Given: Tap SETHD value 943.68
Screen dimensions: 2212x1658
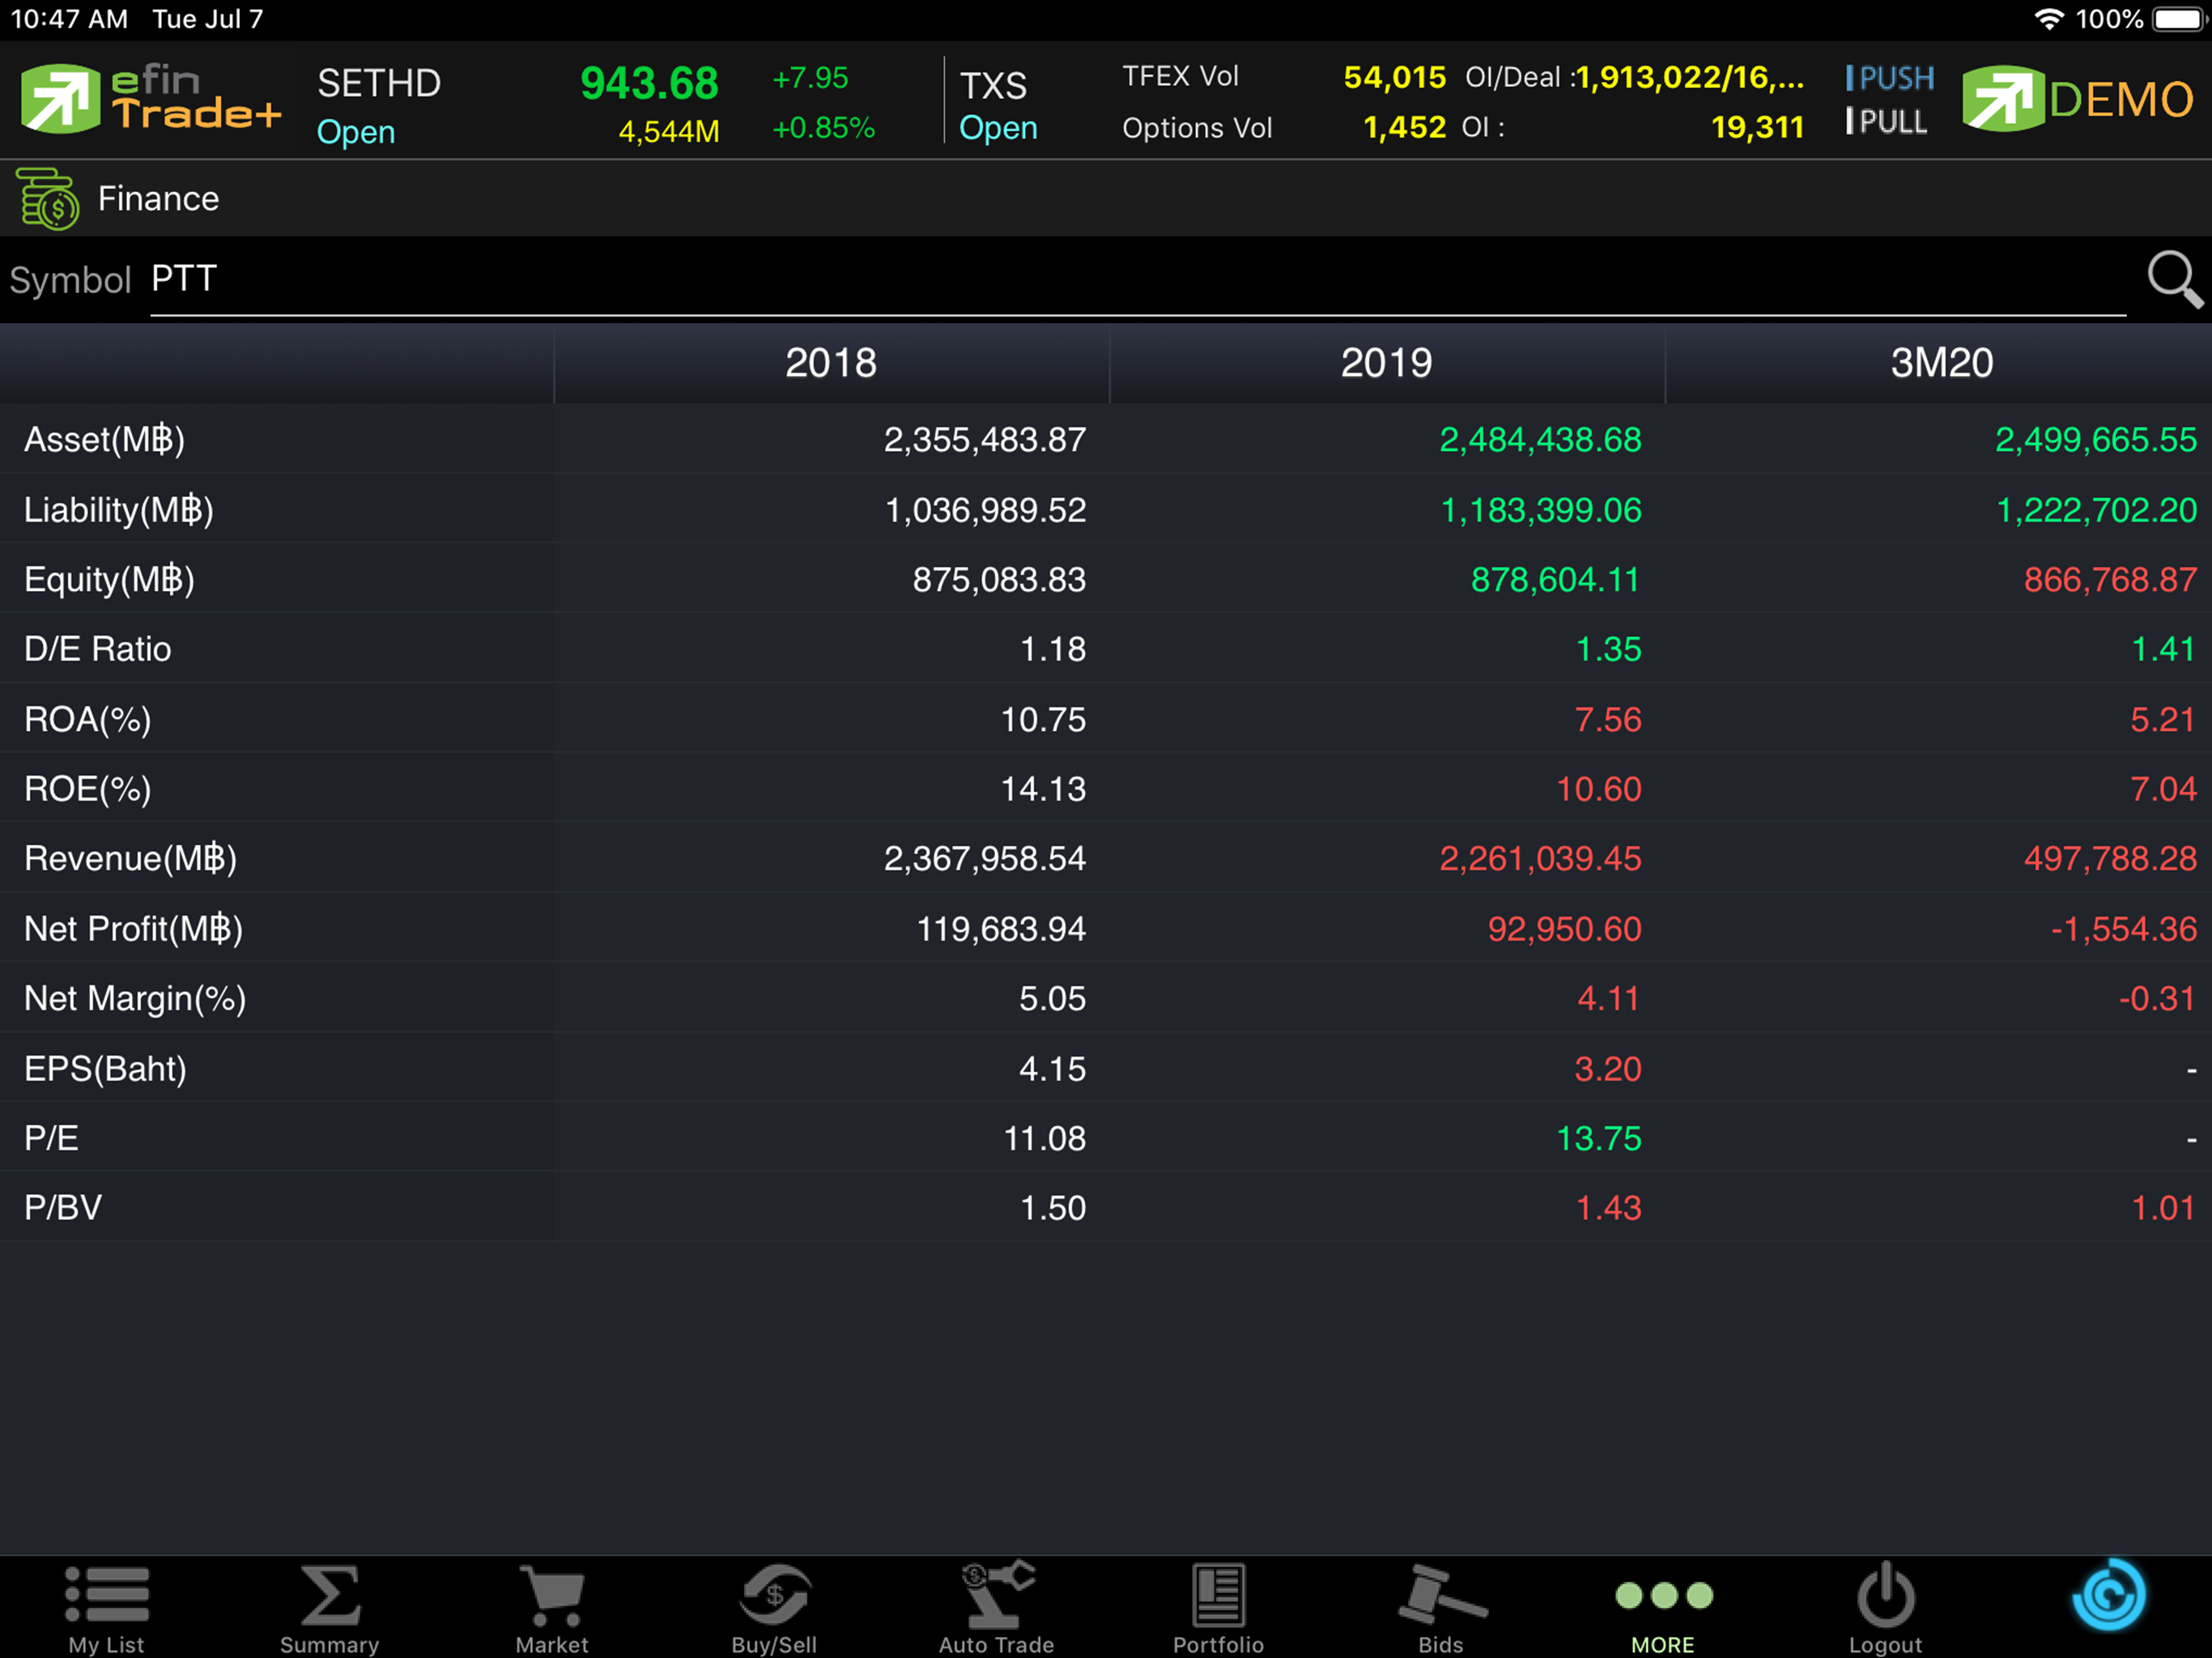Looking at the screenshot, I should pyautogui.click(x=649, y=84).
